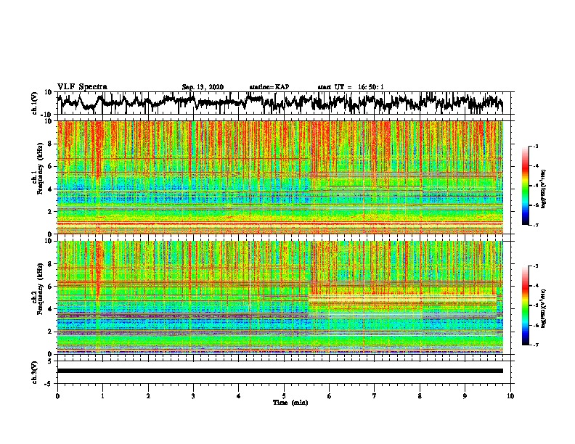Image resolution: width=575 pixels, height=444 pixels.
Task: Click the "-7" label on ch.1 color bar
Action: 535,225
